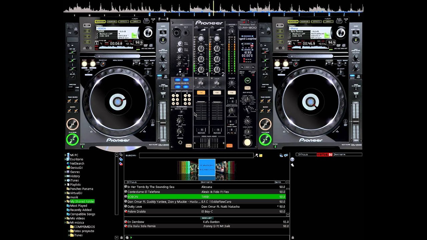Click the right orange SYNC button on mixer
427x240 pixels.
coord(230,146)
